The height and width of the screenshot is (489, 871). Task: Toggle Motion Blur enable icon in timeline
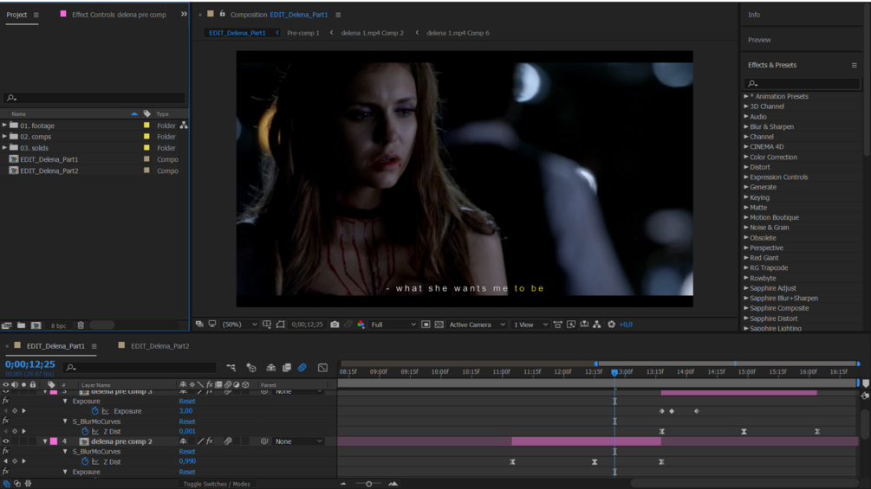[x=302, y=368]
